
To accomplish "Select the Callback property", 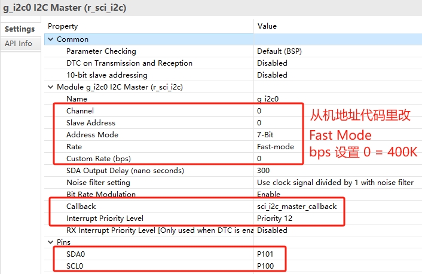I will click(x=81, y=206).
